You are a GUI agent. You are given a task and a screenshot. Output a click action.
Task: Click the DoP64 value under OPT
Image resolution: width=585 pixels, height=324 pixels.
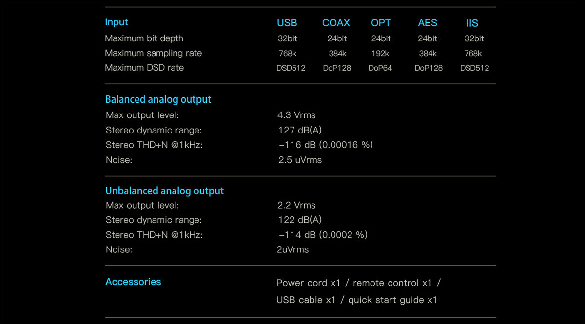pos(380,68)
